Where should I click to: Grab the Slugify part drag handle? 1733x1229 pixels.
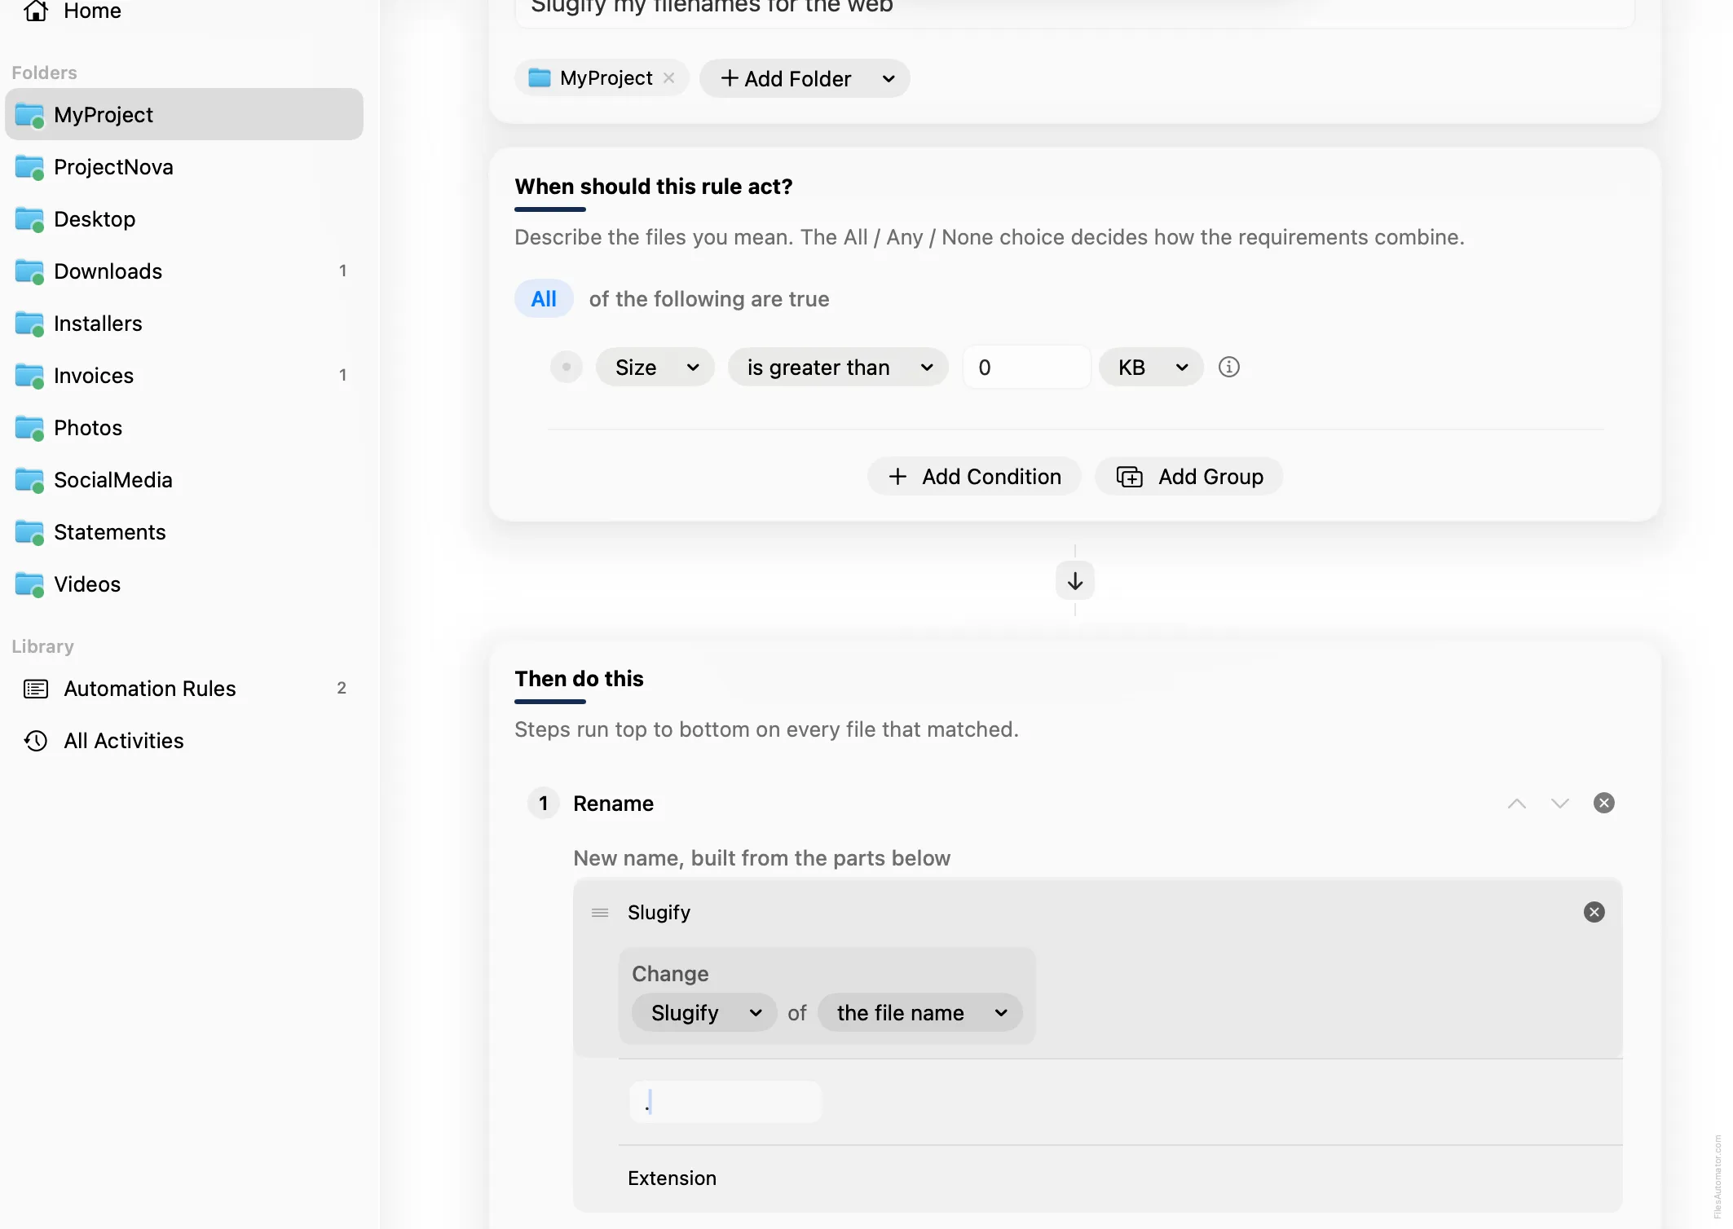[x=600, y=912]
